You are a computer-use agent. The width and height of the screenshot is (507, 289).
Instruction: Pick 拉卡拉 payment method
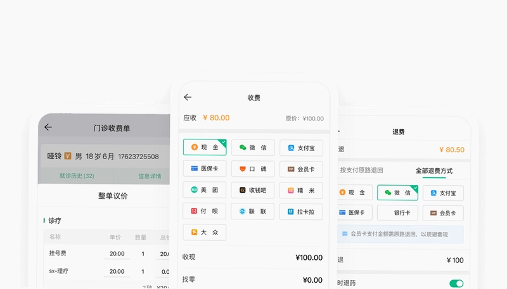pyautogui.click(x=300, y=212)
